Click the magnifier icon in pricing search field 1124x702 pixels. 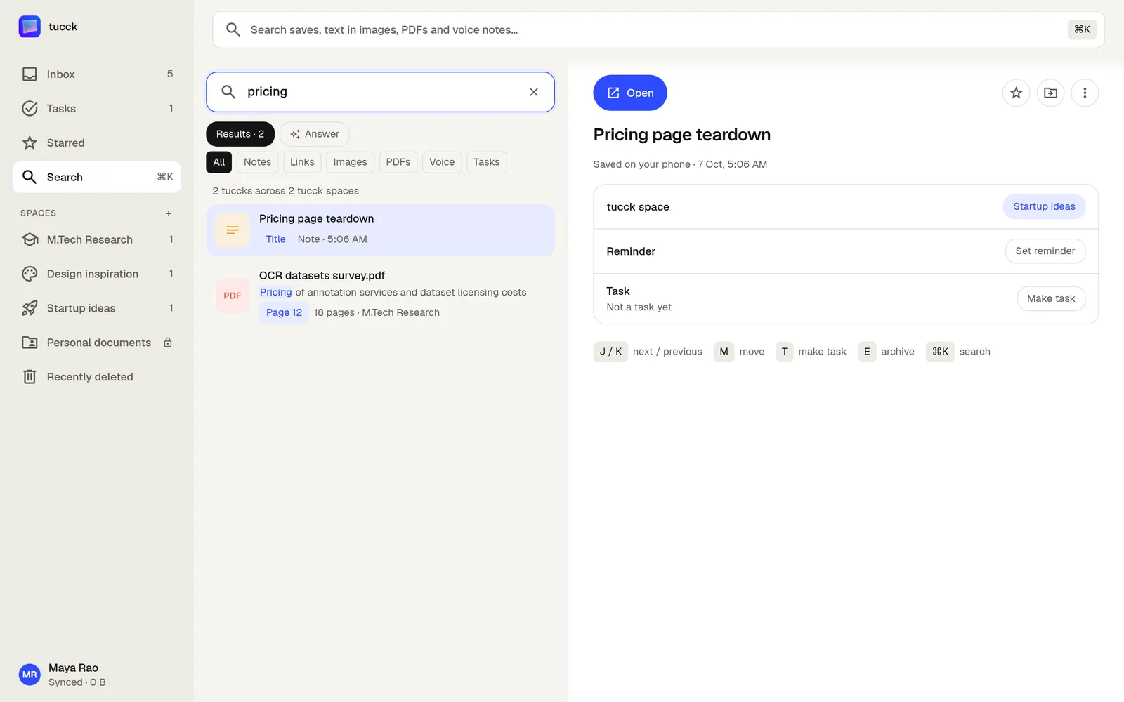pos(228,92)
